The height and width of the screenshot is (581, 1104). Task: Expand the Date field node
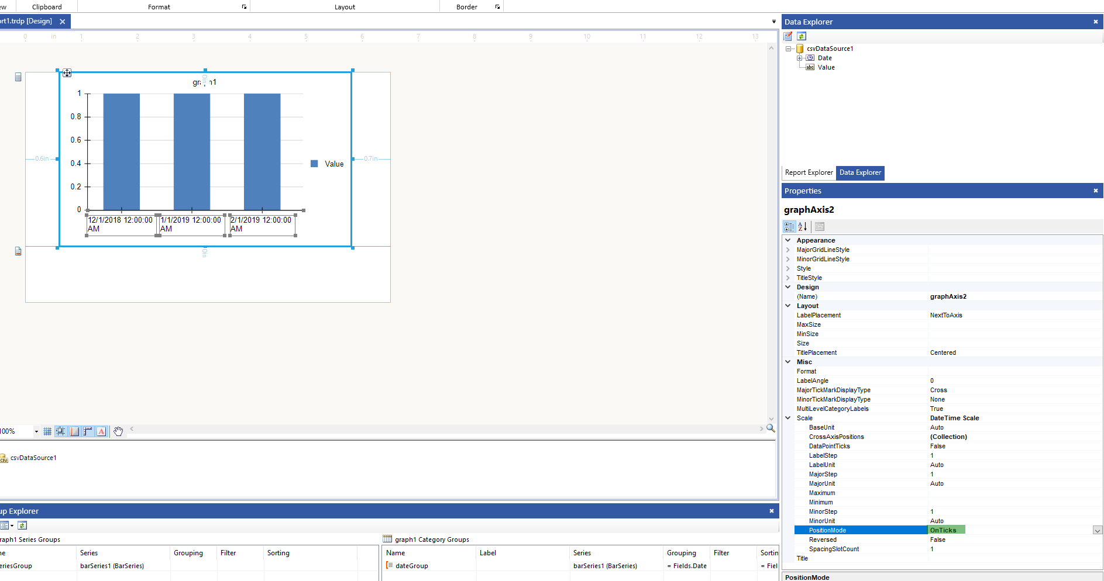click(x=800, y=58)
